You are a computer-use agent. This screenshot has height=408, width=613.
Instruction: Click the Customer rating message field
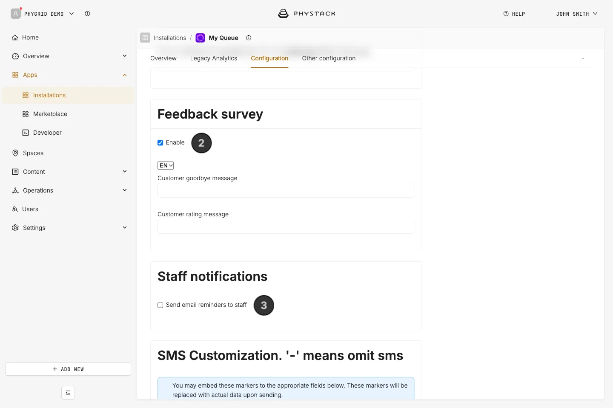286,226
